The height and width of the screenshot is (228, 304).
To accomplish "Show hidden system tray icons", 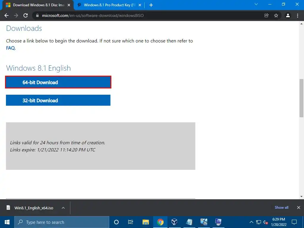I will point(251,222).
